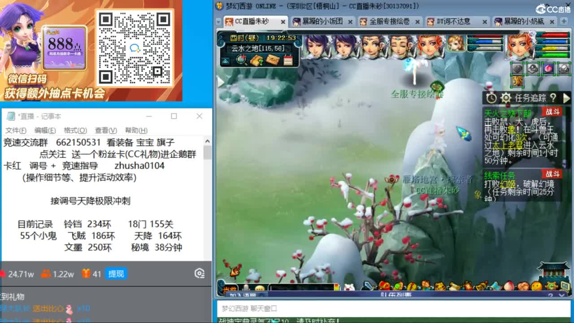This screenshot has height=323, width=574.
Task: Click the 雁塔地宫·探索者 NPC label
Action: [x=438, y=180]
